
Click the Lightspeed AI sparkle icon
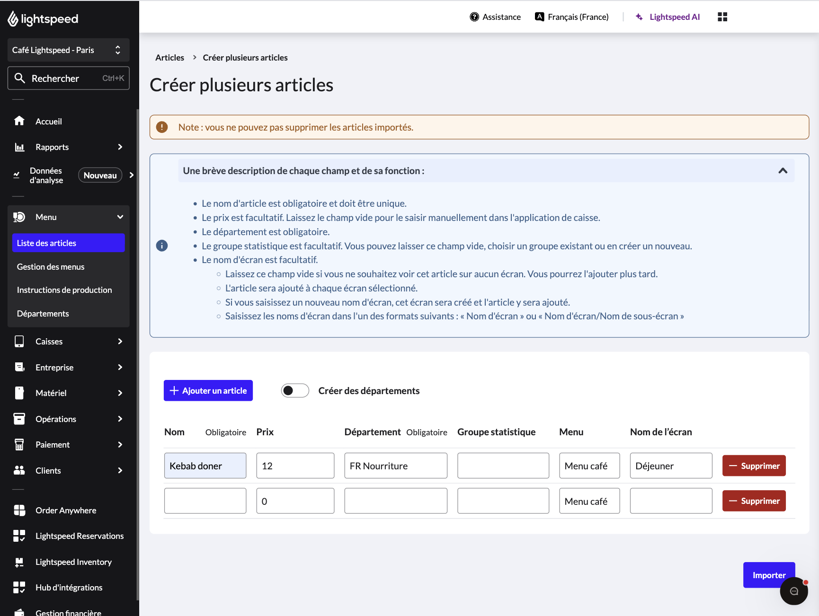tap(639, 17)
